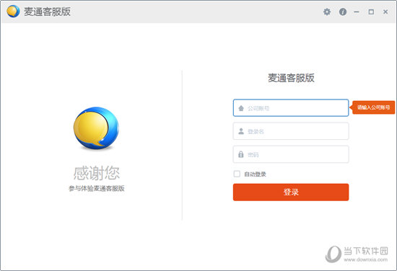
Task: Click the orange 登录 button
Action: (x=291, y=192)
